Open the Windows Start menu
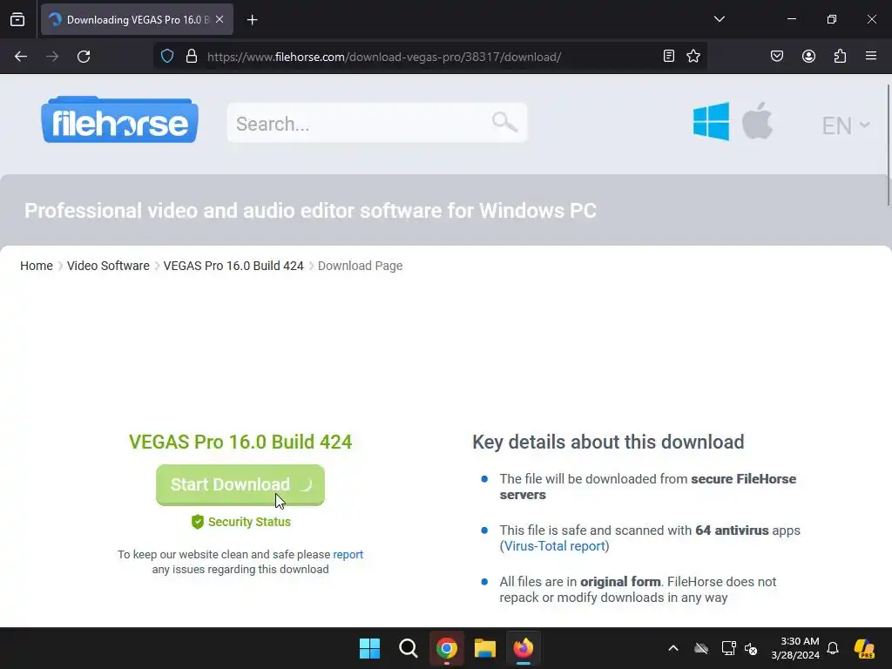The image size is (892, 669). (369, 648)
